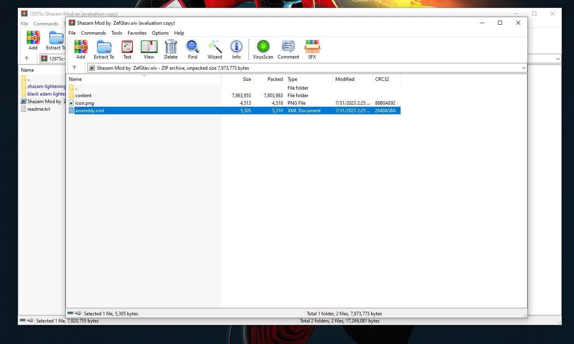Open Find to search archive contents

(x=192, y=48)
